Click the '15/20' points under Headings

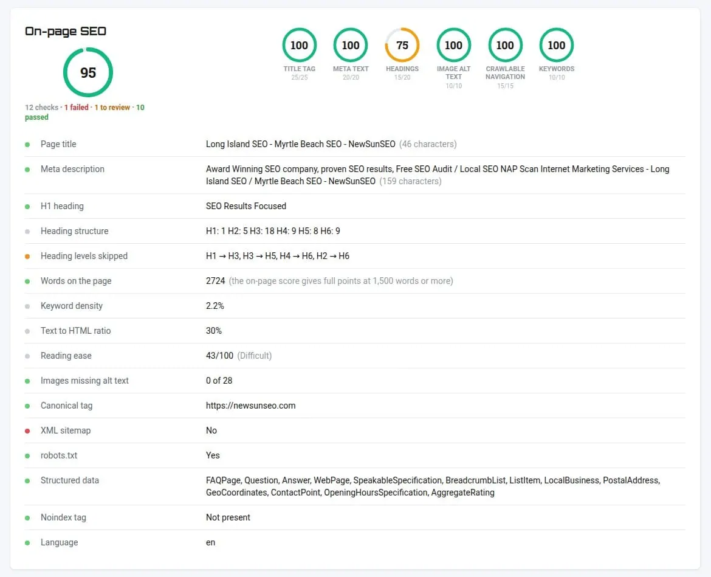tap(402, 78)
